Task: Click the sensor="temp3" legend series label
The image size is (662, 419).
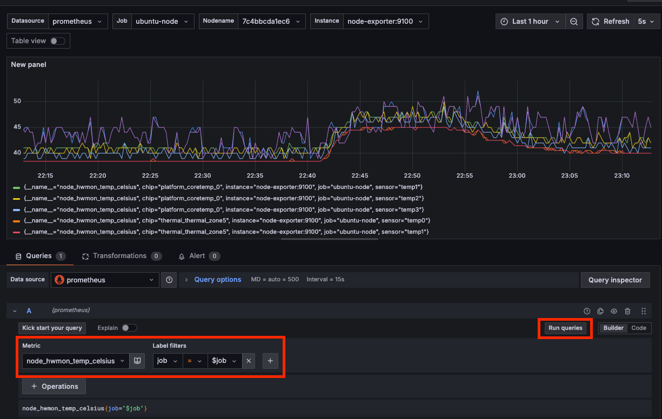Action: click(224, 209)
